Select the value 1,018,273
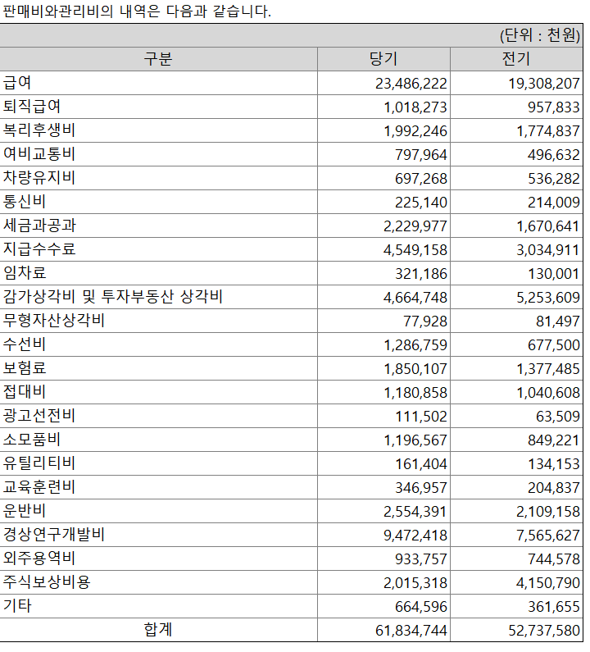The height and width of the screenshot is (652, 590). 415,107
